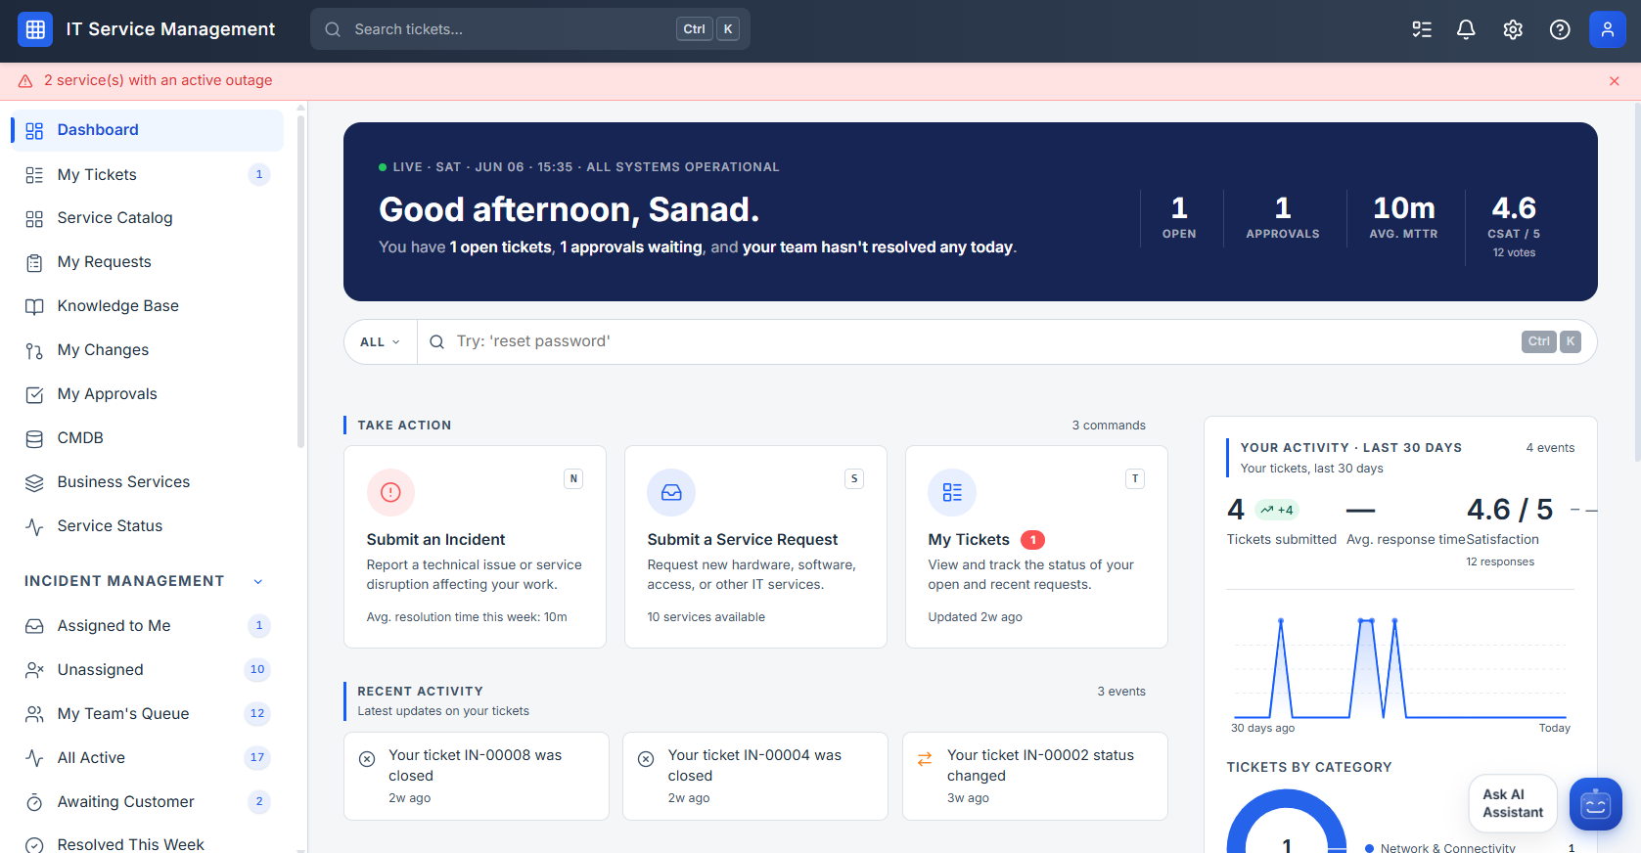Click the My Tickets list icon in card
Image resolution: width=1641 pixels, height=853 pixels.
952,493
